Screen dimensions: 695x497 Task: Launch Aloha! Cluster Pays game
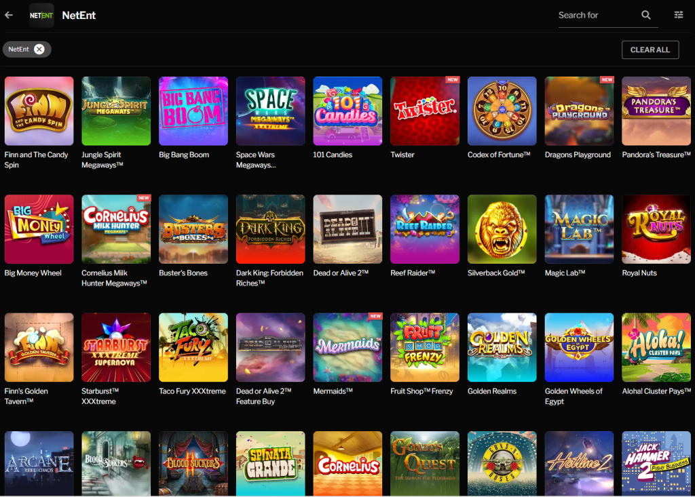coord(656,347)
